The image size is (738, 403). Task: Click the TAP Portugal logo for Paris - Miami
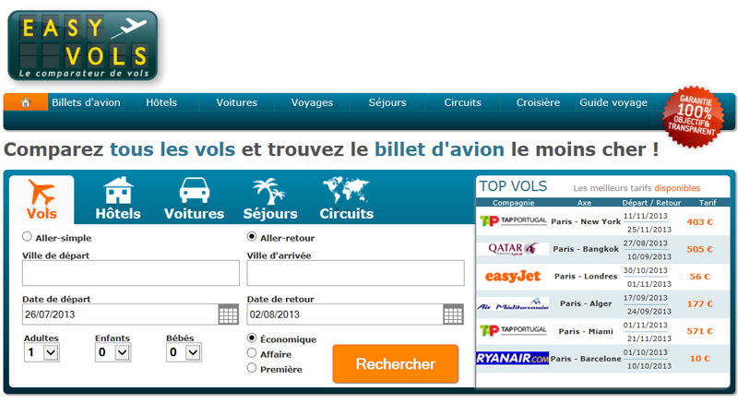coord(513,330)
